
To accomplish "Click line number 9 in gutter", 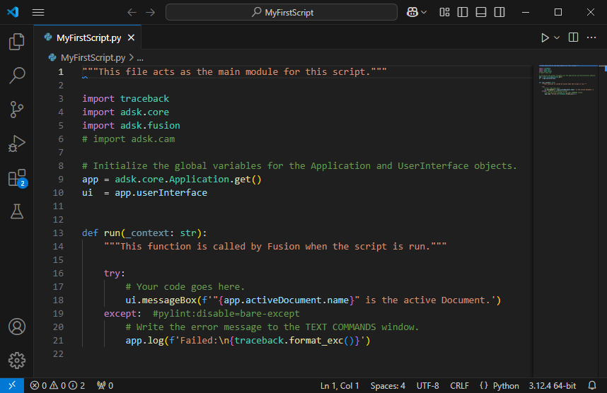I will click(x=61, y=179).
